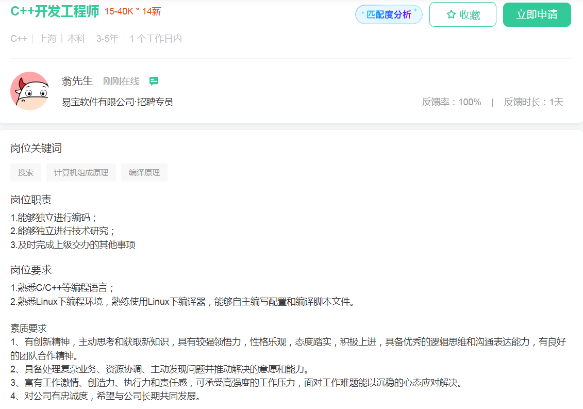The width and height of the screenshot is (583, 409).
Task: Click the job title C++开发工程师
Action: (x=55, y=11)
